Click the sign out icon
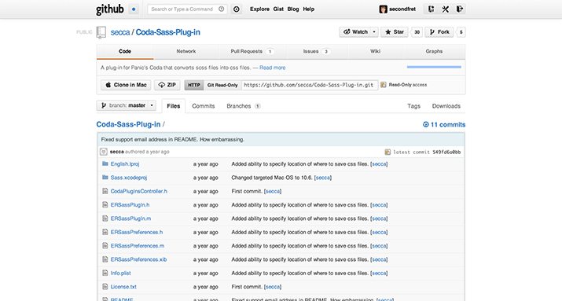562x301 pixels. (x=460, y=9)
